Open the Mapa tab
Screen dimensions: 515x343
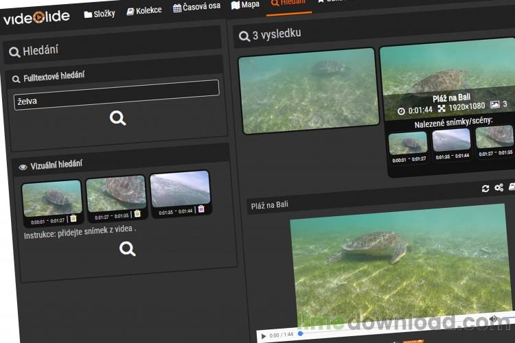(x=245, y=5)
